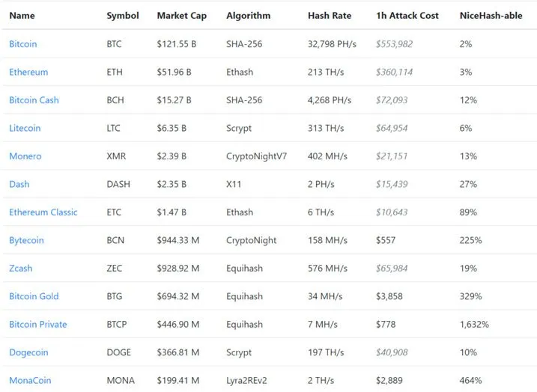
Task: Click the 1h Attack Cost column header
Action: (x=407, y=16)
